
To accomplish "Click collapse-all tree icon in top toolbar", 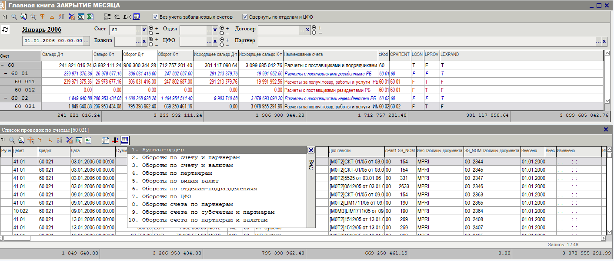I will tap(117, 17).
